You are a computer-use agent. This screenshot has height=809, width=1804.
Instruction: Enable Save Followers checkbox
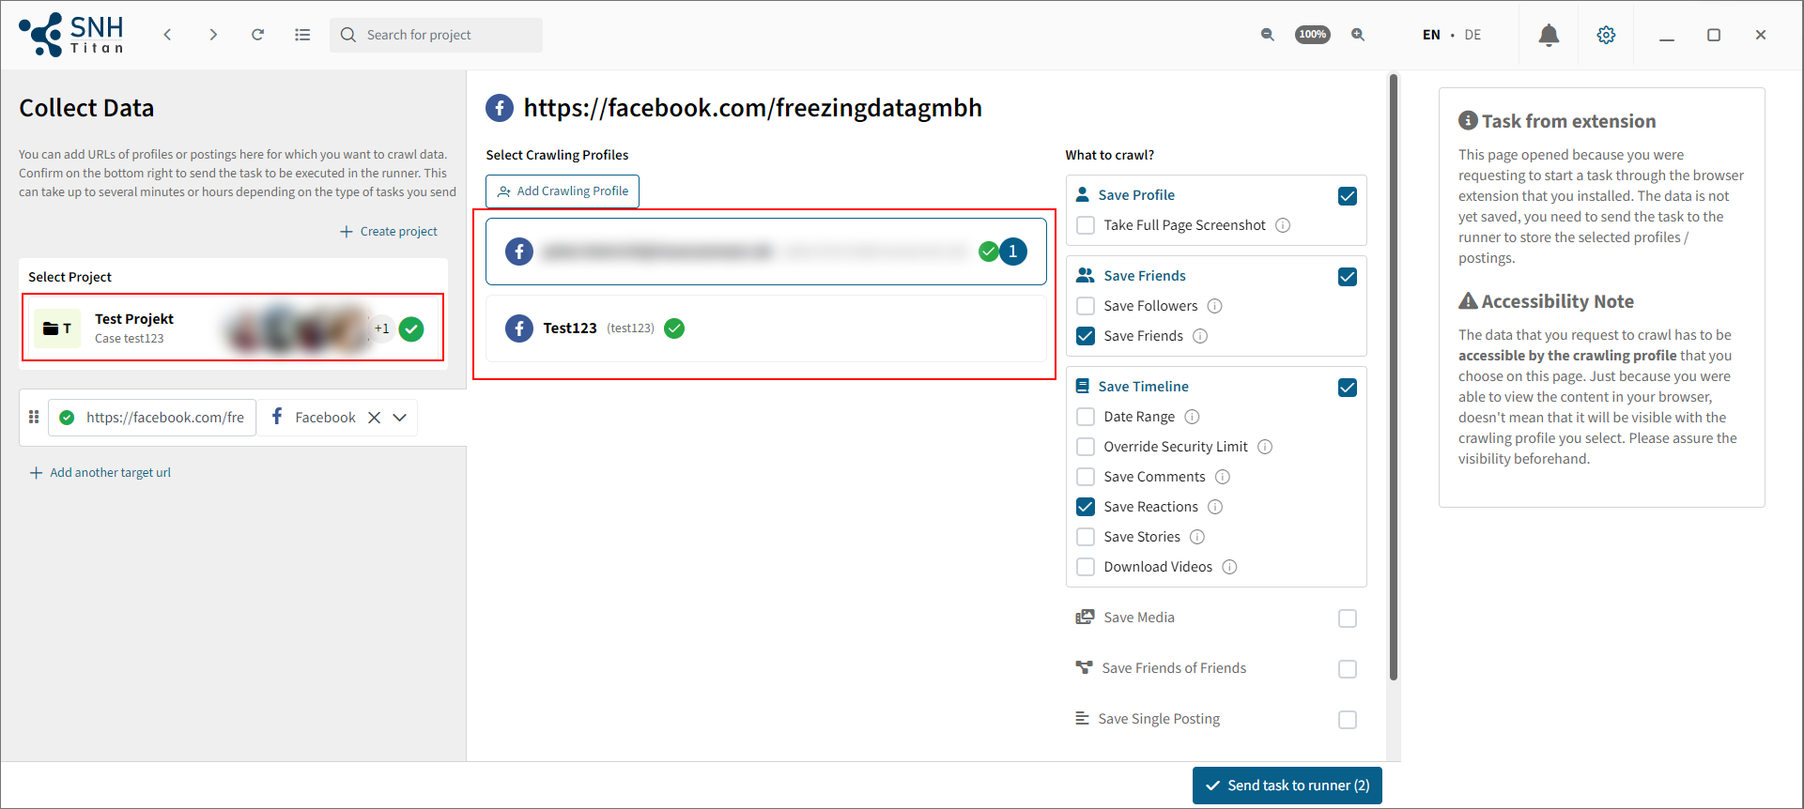click(1086, 306)
